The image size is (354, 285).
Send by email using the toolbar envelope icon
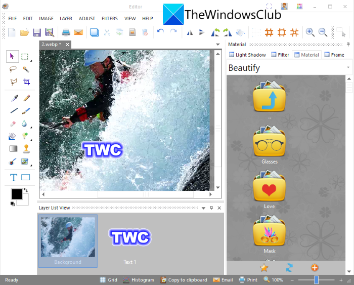click(x=78, y=32)
